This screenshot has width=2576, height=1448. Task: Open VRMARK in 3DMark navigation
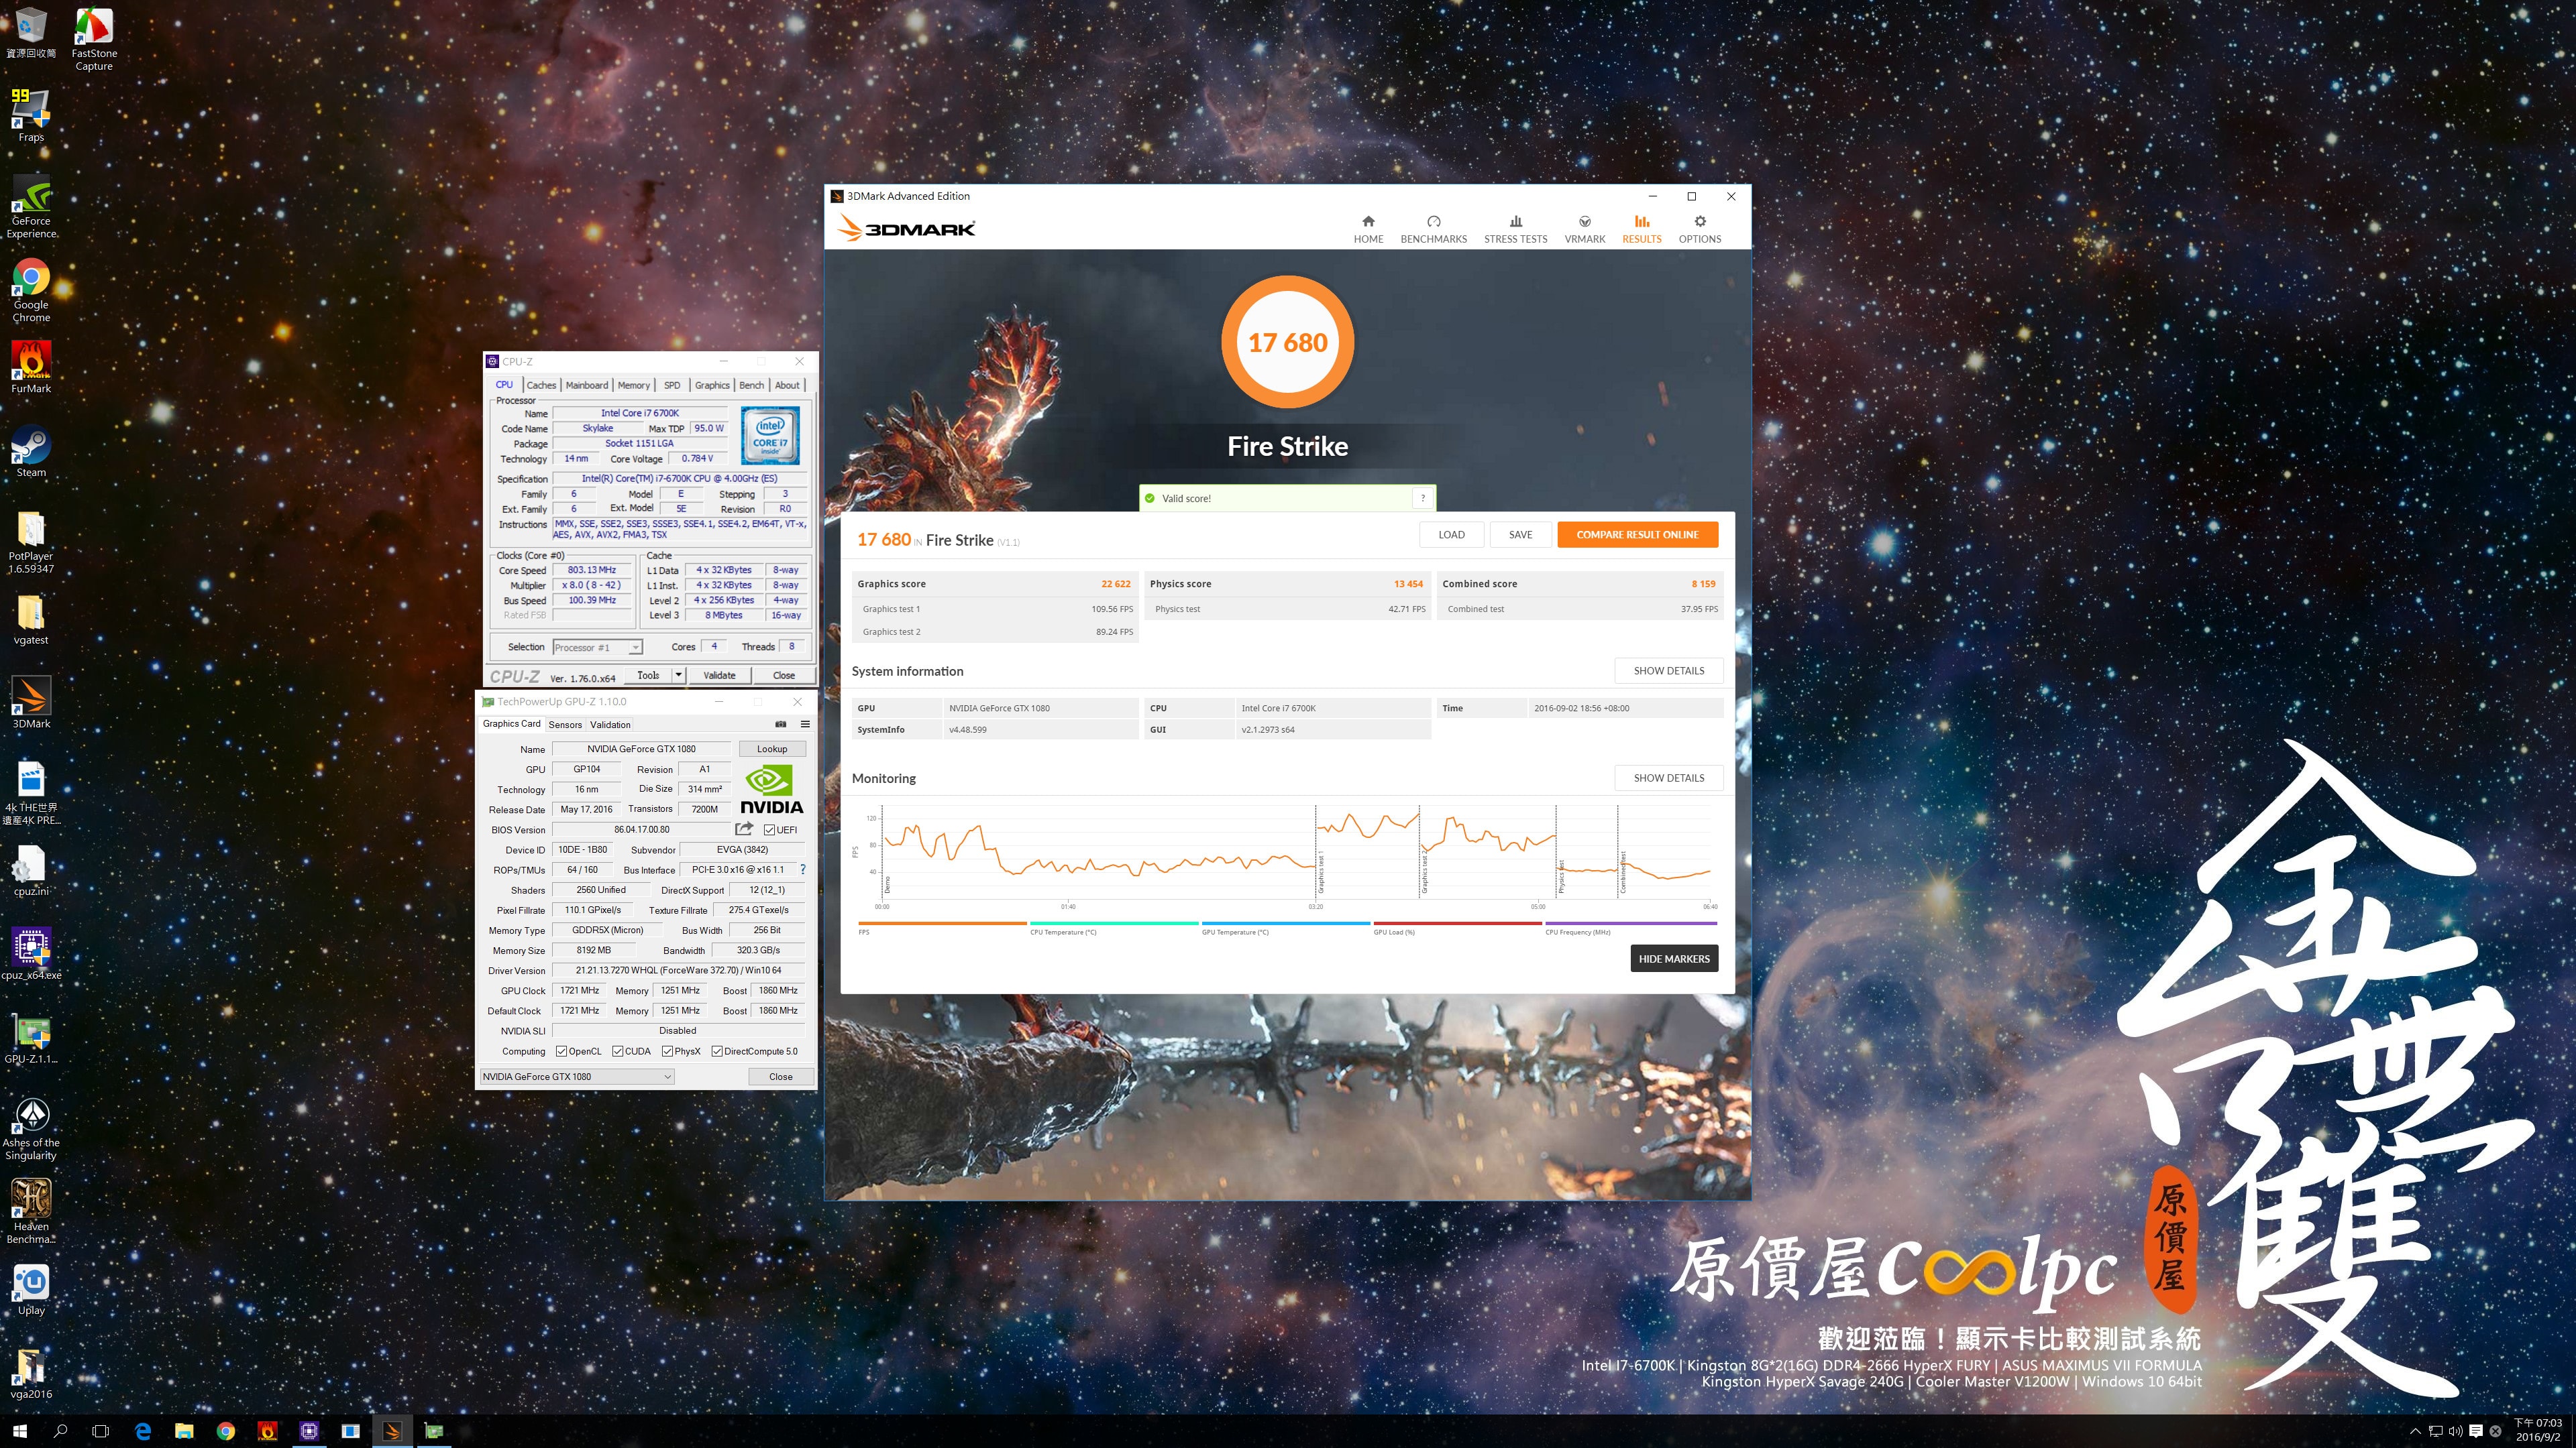pyautogui.click(x=1584, y=229)
